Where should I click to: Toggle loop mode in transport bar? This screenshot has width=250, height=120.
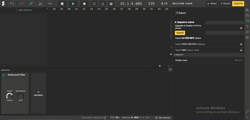(x=94, y=4)
